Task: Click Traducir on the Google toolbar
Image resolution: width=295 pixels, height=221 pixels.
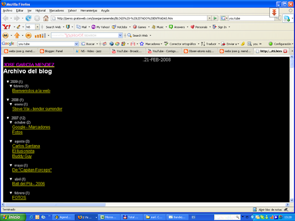Action: (209, 44)
